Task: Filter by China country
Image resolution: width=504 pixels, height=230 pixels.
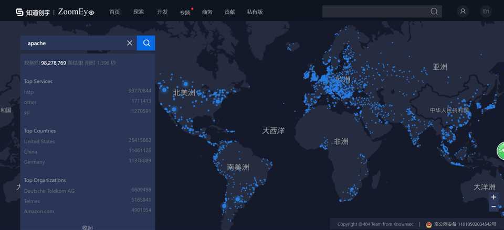Action: tap(88, 151)
